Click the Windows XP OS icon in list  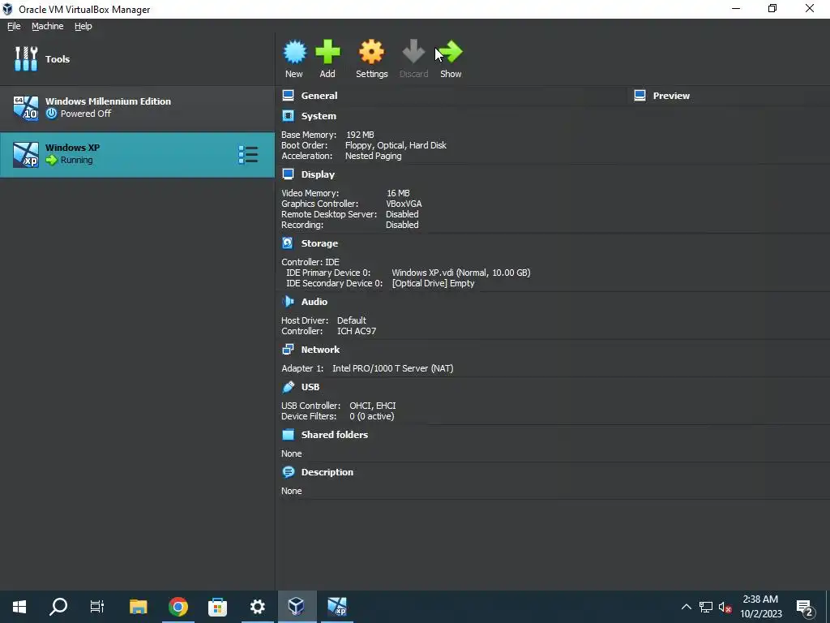26,155
